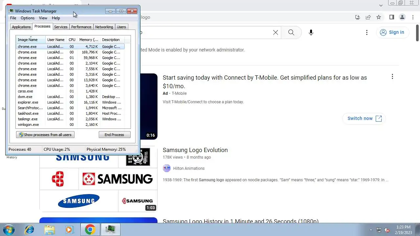This screenshot has height=236, width=420.
Task: Open Windows Media Player from the taskbar
Action: click(70, 229)
